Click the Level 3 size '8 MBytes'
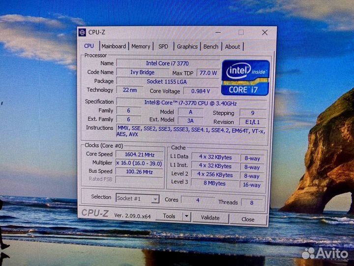The height and width of the screenshot is (266, 354). pyautogui.click(x=214, y=183)
